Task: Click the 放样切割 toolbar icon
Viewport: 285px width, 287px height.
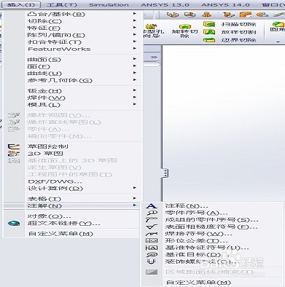Action: pos(209,32)
